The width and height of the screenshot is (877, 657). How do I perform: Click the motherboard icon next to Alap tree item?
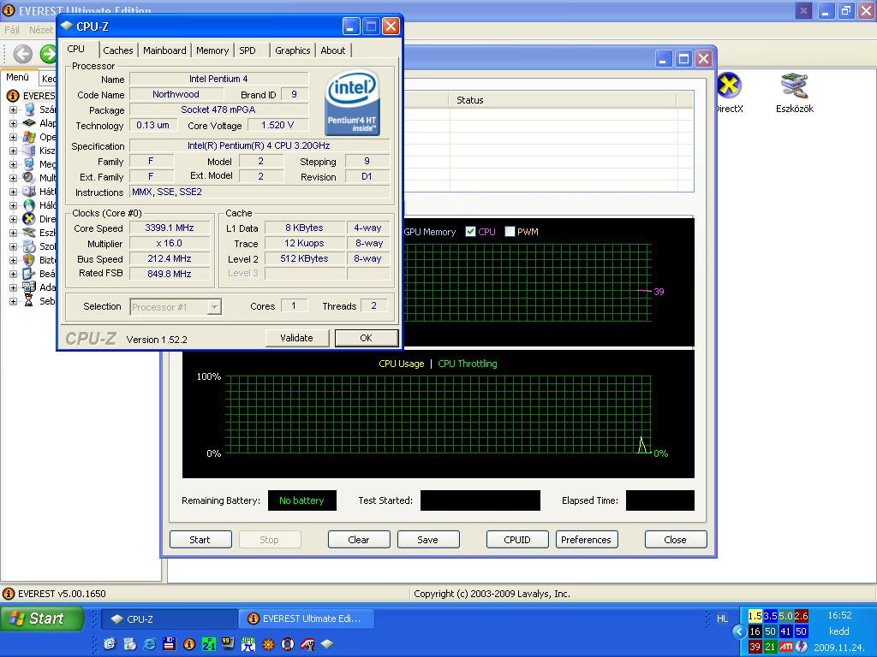point(29,123)
